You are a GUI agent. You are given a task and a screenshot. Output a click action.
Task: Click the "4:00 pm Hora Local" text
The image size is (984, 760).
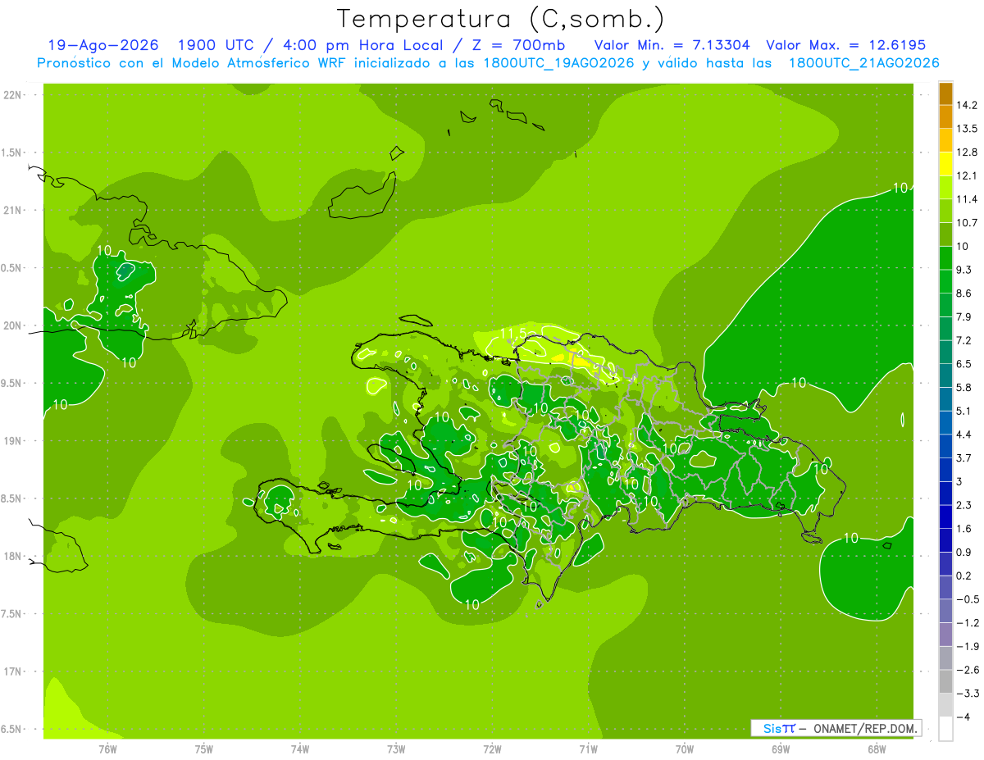pos(362,45)
